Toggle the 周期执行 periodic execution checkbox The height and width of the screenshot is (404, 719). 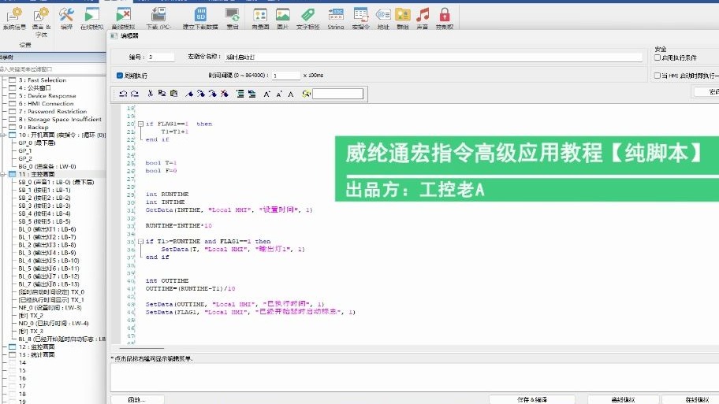tap(120, 75)
